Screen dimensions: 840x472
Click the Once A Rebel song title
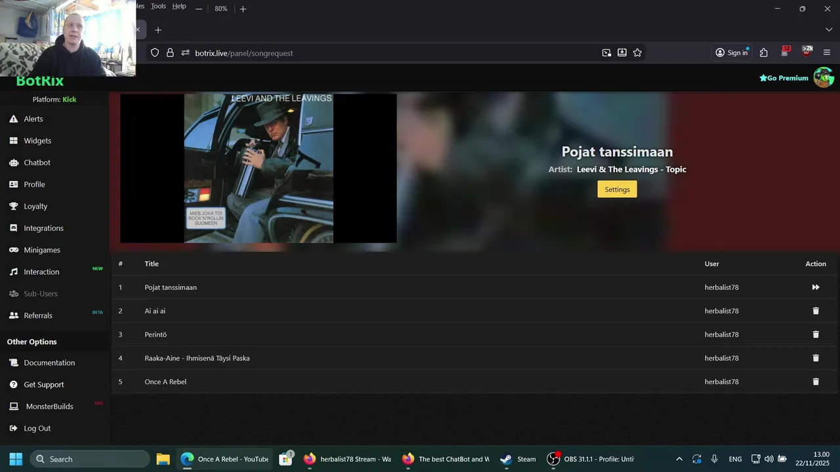165,382
